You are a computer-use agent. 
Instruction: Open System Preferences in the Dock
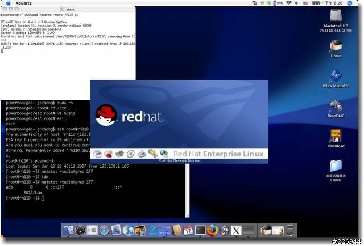click(x=92, y=230)
